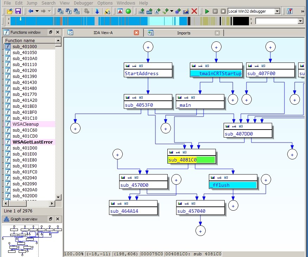Click the save database floppy icon
The width and height of the screenshot is (308, 257).
coord(18,11)
